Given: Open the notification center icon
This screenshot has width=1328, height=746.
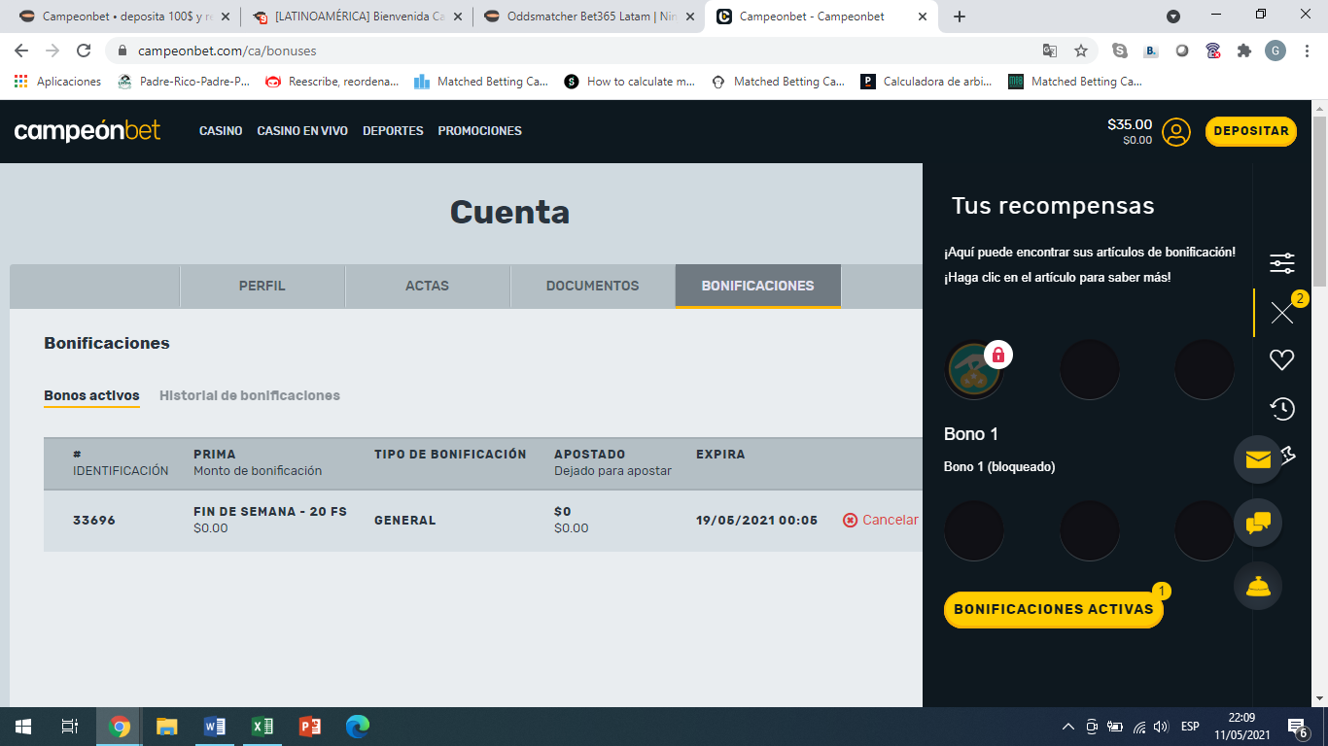Looking at the screenshot, I should [x=1298, y=727].
